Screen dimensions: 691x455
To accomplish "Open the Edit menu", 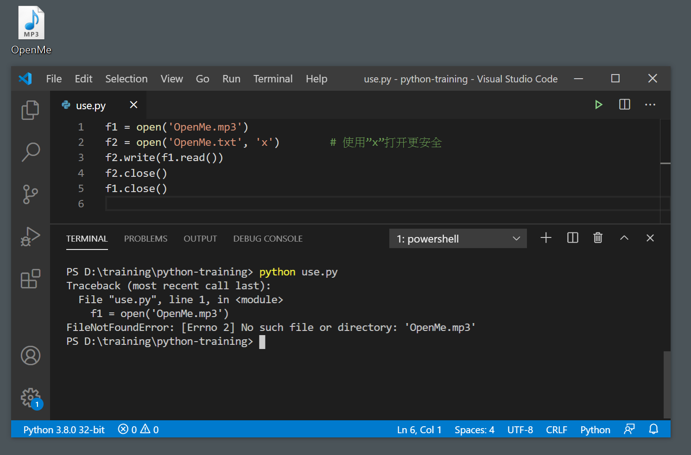I will tap(83, 79).
